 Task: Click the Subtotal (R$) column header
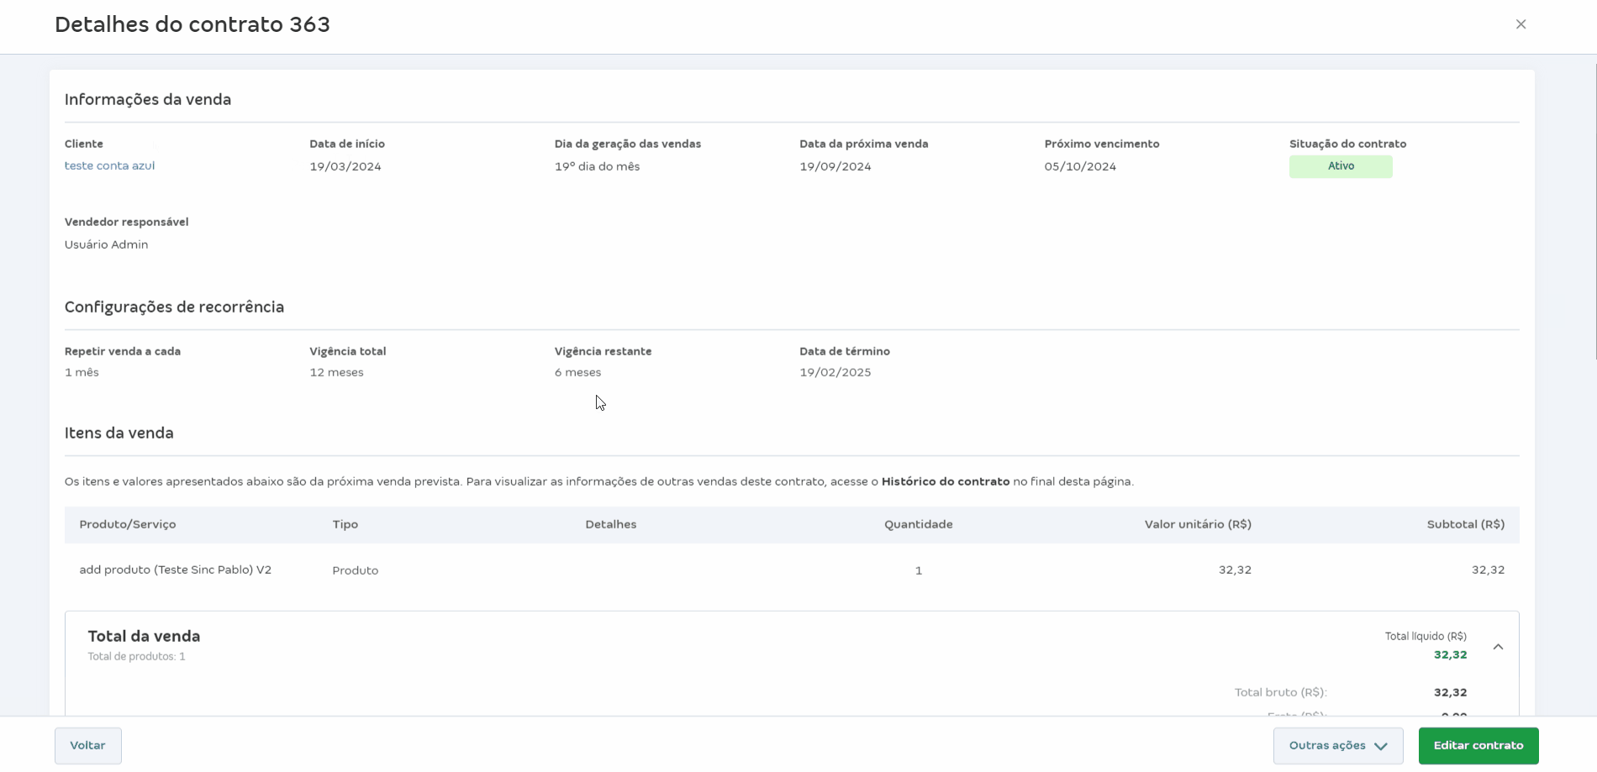pyautogui.click(x=1465, y=525)
